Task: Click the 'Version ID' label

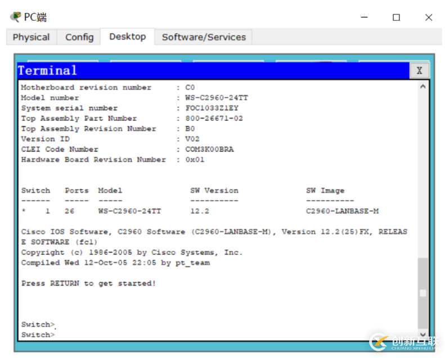Action: click(x=46, y=139)
